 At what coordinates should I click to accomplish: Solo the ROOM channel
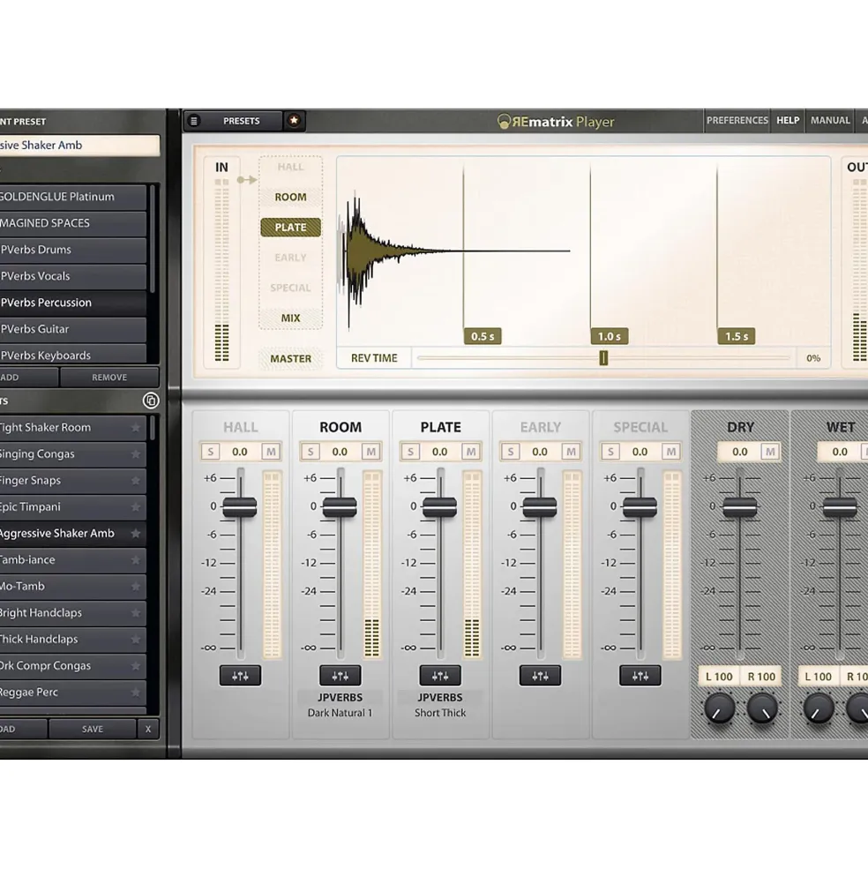(x=311, y=452)
